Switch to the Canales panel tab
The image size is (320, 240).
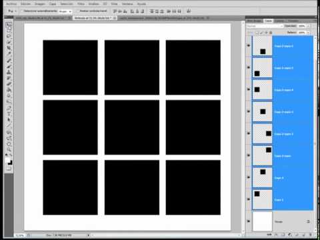pos(280,21)
